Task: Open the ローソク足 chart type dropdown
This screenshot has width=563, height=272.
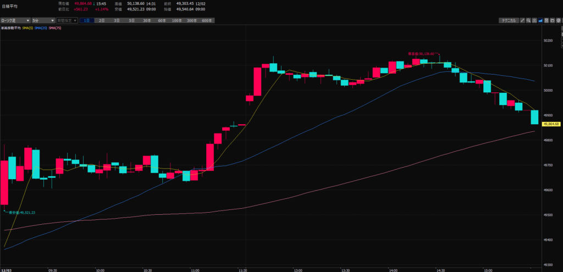Action: 15,20
